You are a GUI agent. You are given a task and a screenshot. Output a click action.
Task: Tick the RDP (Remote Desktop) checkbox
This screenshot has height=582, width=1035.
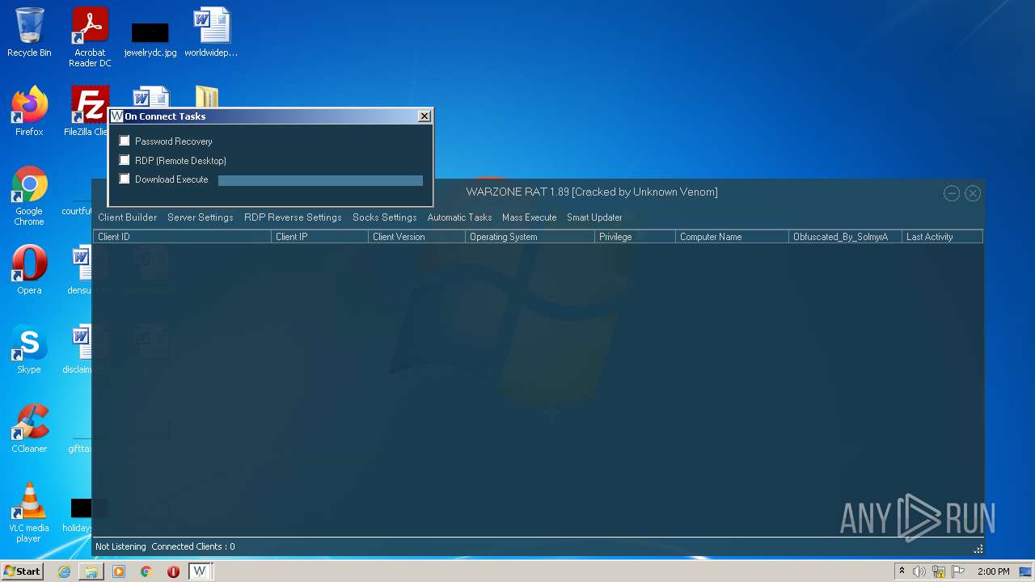(125, 160)
